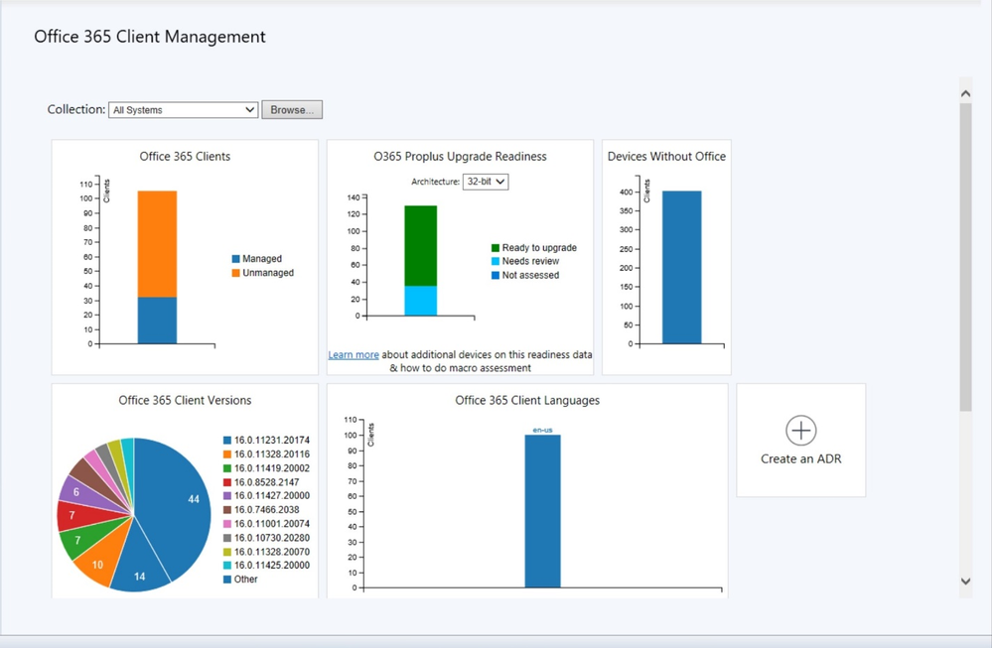Click the O365 Proplus Upgrade Readiness title
This screenshot has width=992, height=648.
pos(460,156)
